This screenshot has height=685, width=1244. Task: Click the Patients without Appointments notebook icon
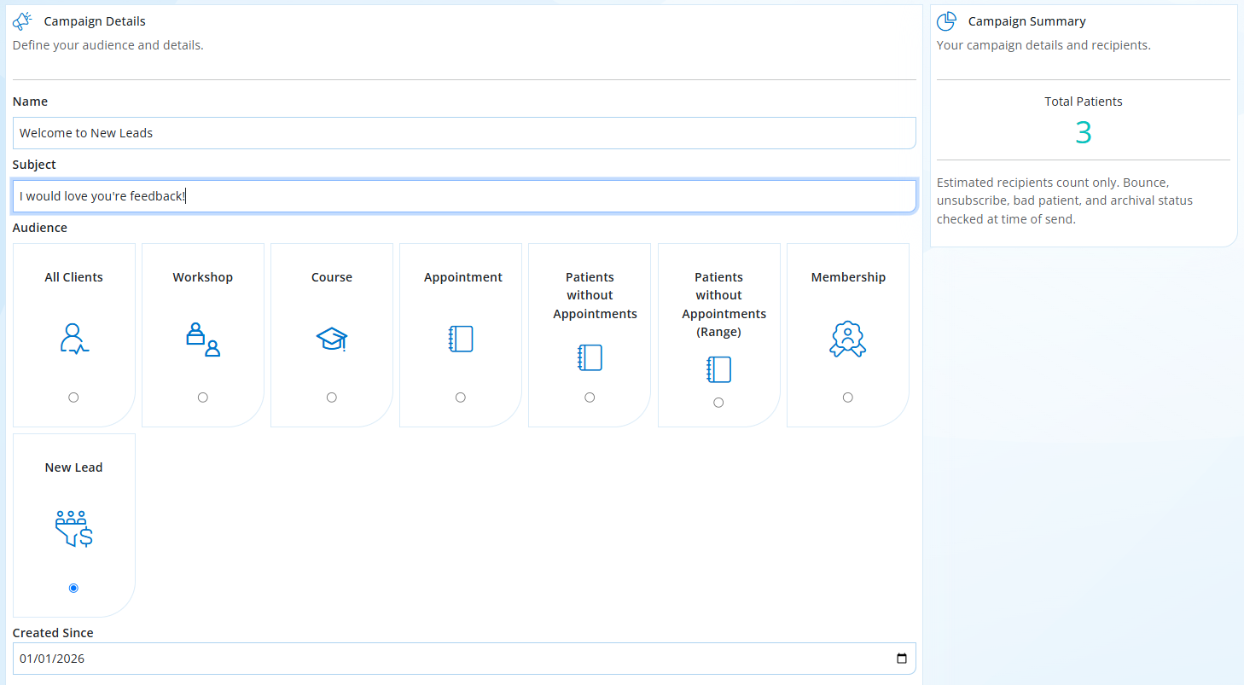pyautogui.click(x=590, y=357)
